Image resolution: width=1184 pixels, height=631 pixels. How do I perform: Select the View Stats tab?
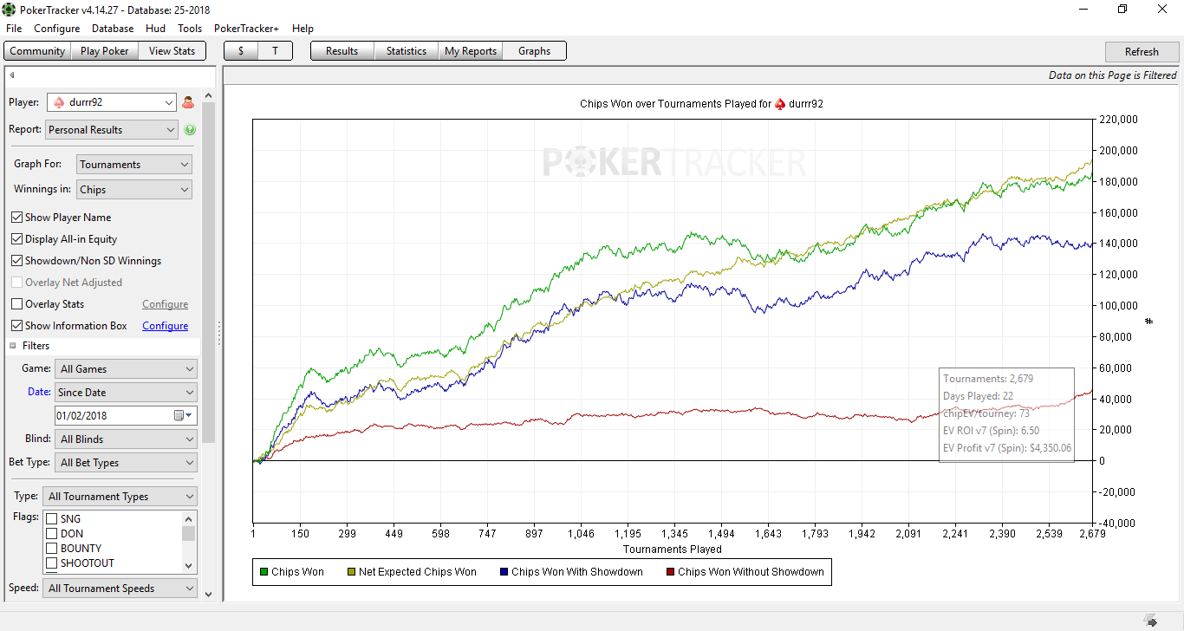[x=172, y=51]
